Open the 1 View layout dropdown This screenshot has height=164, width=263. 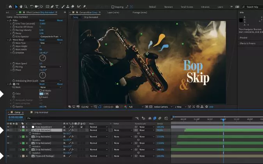(x=181, y=107)
